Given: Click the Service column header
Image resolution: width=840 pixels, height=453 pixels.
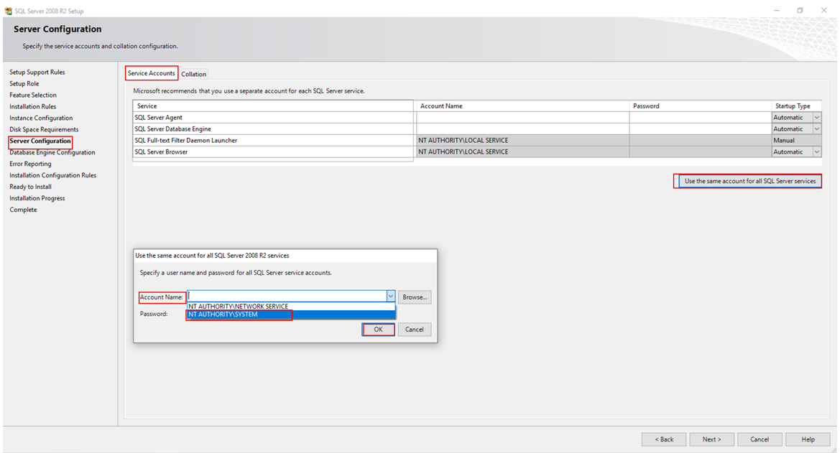Looking at the screenshot, I should point(273,106).
